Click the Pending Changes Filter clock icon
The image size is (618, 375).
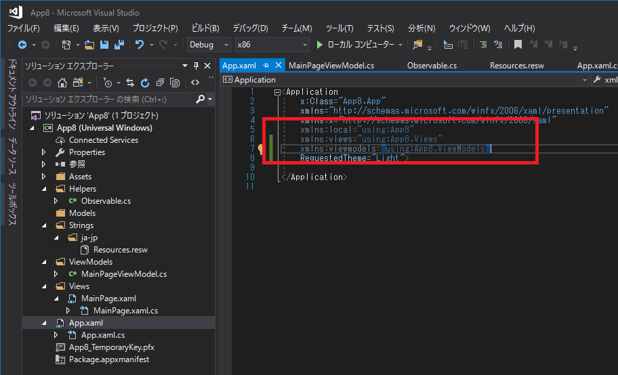point(107,83)
